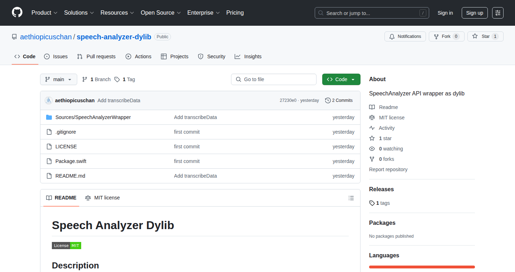The height and width of the screenshot is (272, 515).
Task: Click the Sign in link
Action: [x=445, y=13]
